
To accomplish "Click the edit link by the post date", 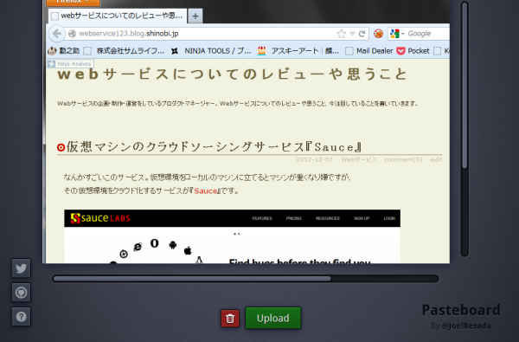I will coord(436,159).
